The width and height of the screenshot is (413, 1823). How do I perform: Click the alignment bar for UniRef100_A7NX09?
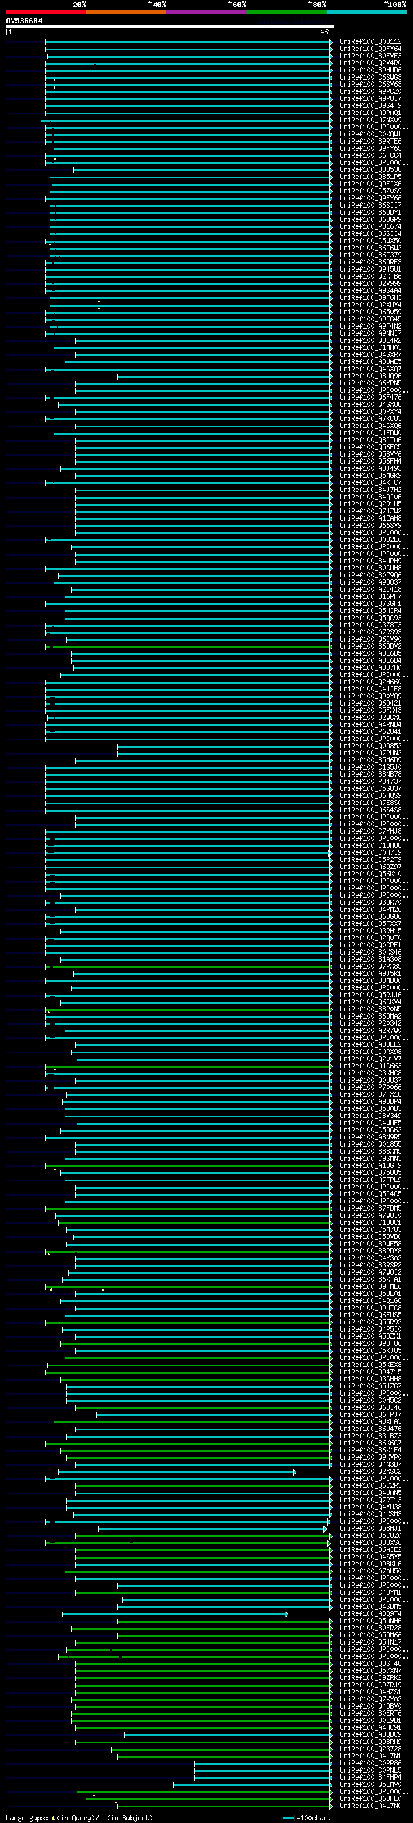click(186, 120)
